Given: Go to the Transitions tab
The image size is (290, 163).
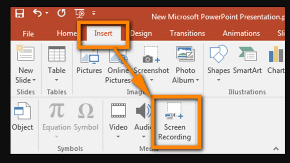Looking at the screenshot, I should point(187,33).
